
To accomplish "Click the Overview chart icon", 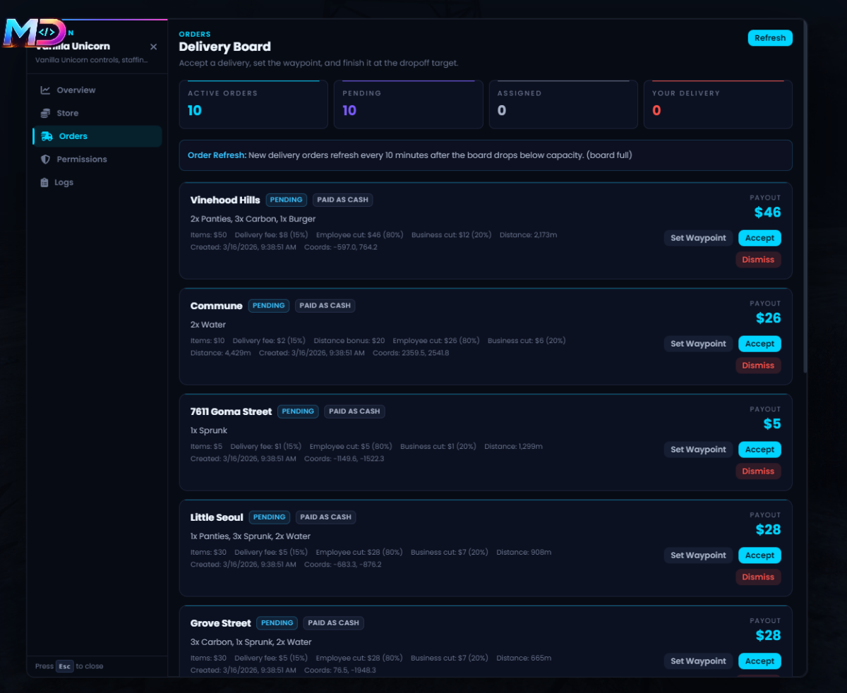I will click(x=45, y=90).
